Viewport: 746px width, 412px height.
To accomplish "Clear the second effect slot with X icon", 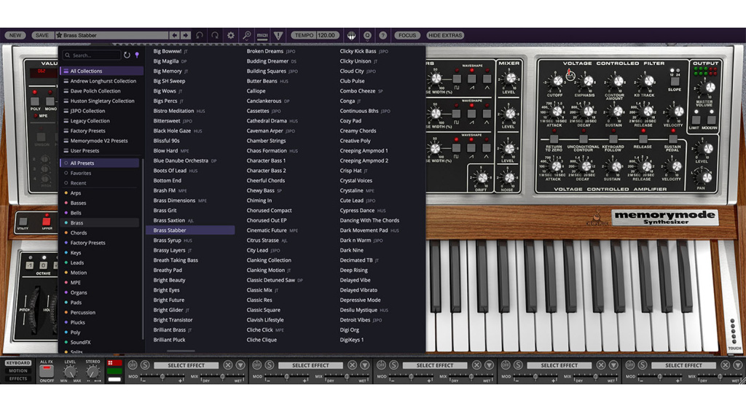I will pos(352,365).
